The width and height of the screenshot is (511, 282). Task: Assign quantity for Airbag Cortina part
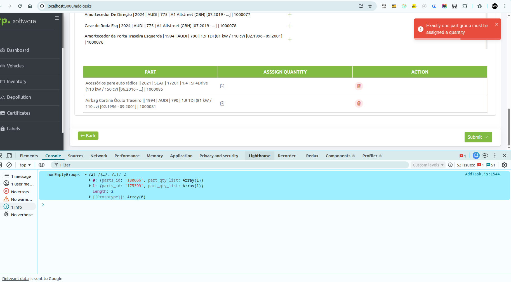222,104
